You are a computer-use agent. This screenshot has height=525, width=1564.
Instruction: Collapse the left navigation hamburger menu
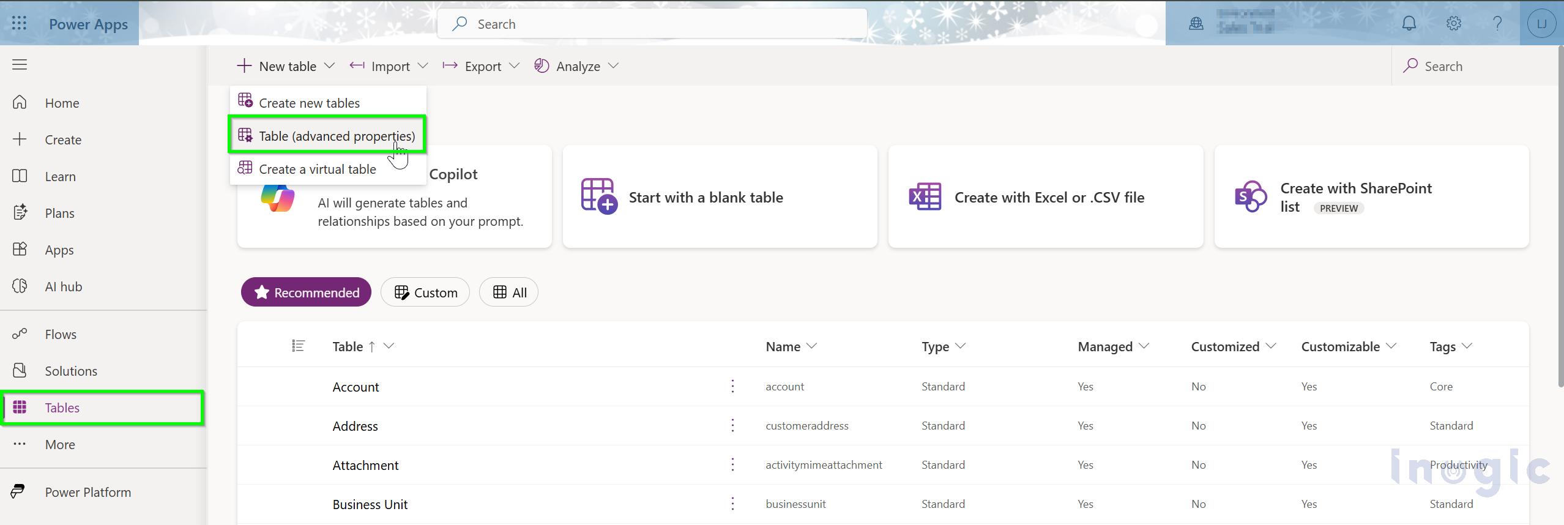click(20, 64)
